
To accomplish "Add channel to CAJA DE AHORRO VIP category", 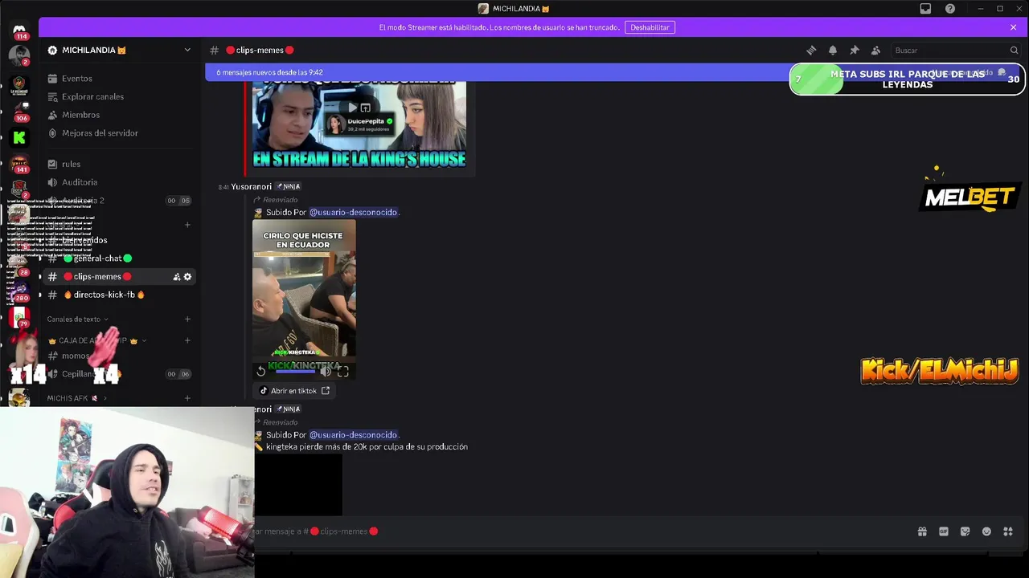I will tap(187, 340).
